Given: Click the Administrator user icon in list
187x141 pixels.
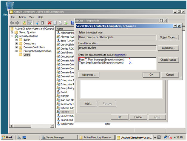Looking at the screenshot, I should point(58,33).
